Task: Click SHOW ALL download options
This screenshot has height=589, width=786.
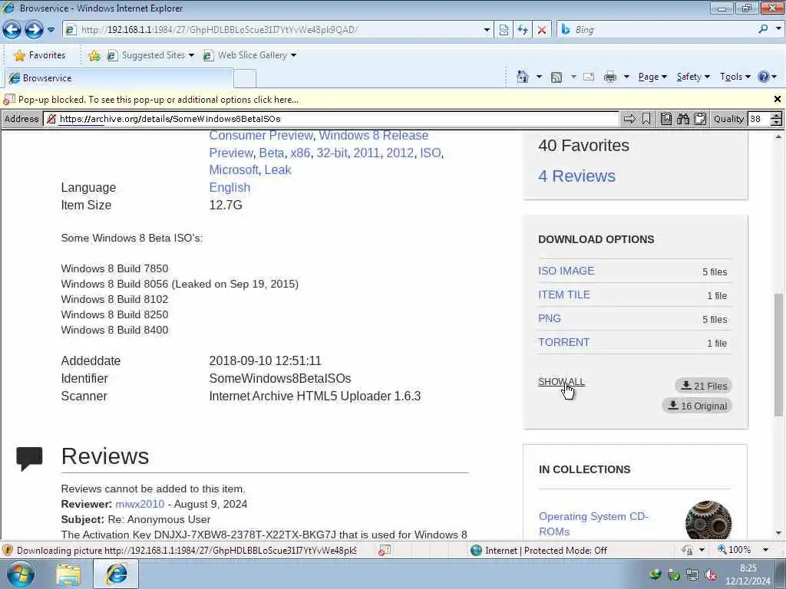Action: pyautogui.click(x=561, y=382)
